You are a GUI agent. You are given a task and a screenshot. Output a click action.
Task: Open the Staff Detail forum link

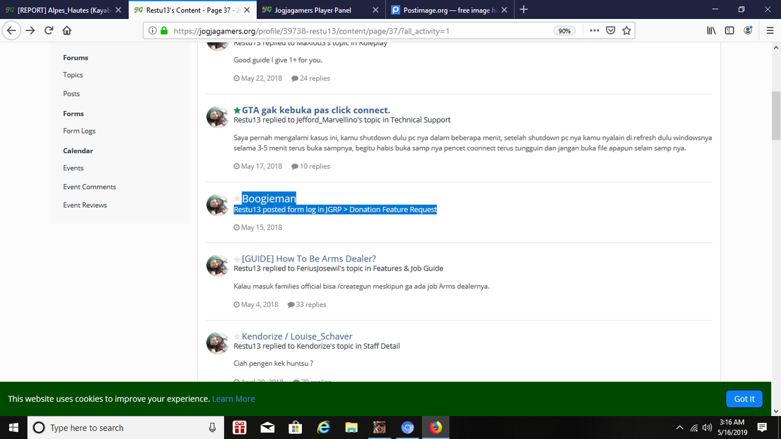381,346
